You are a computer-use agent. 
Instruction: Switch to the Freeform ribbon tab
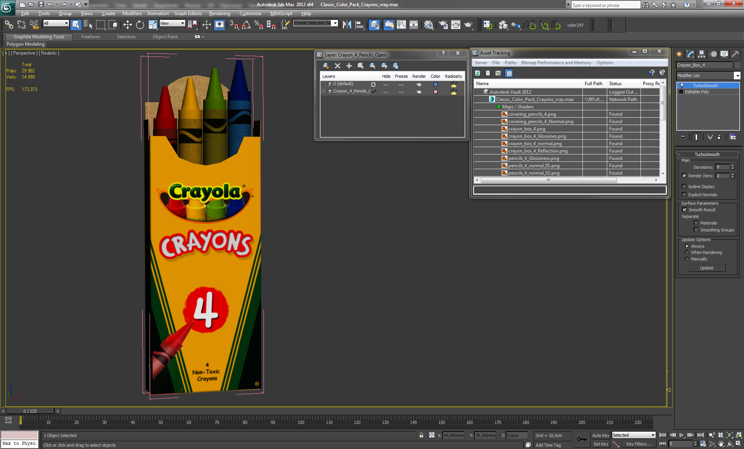pyautogui.click(x=91, y=37)
